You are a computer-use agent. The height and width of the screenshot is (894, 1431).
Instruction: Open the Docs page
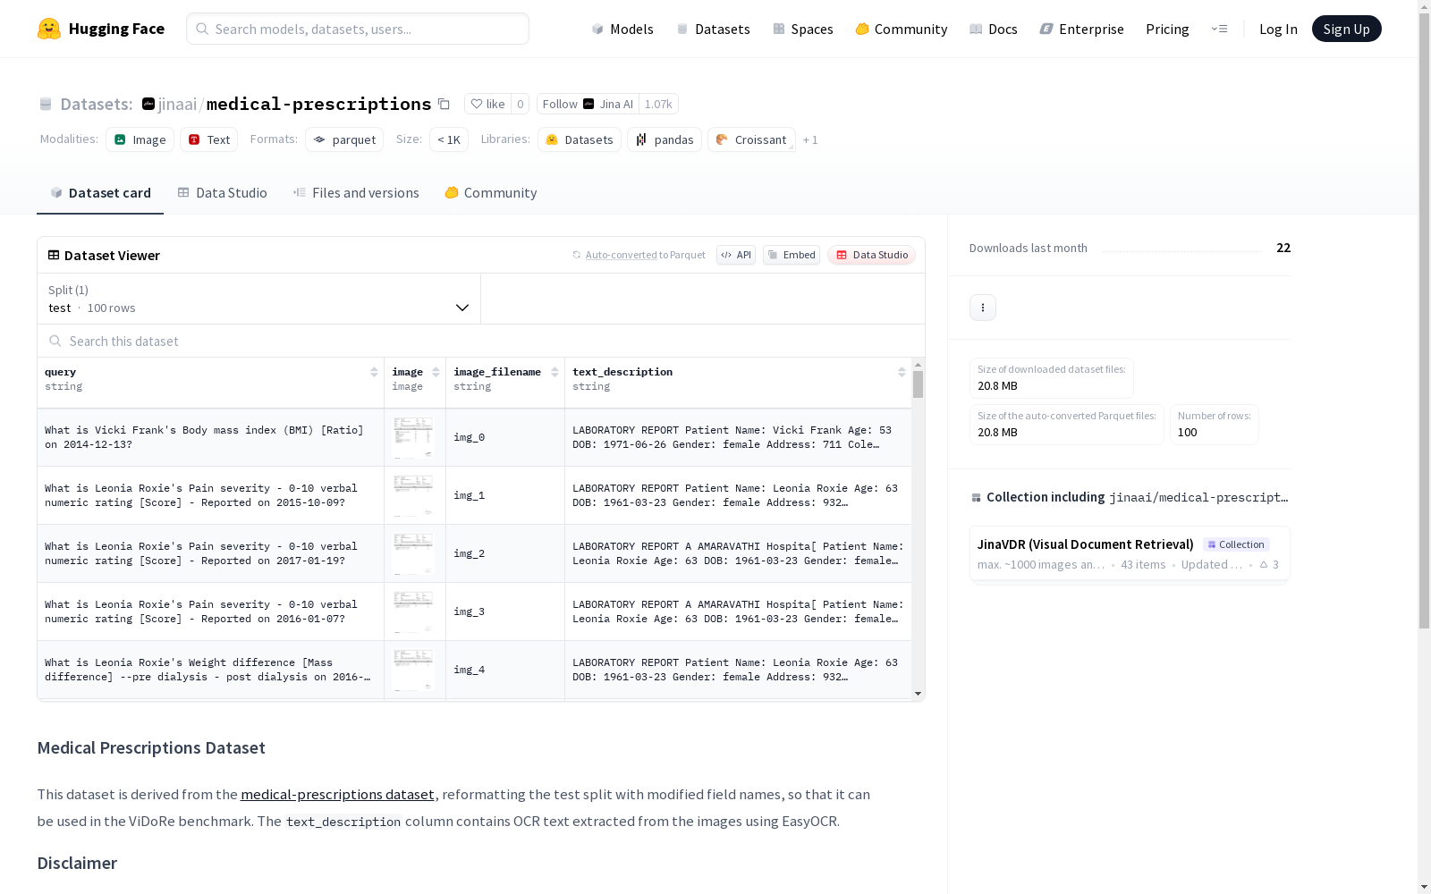tap(994, 29)
